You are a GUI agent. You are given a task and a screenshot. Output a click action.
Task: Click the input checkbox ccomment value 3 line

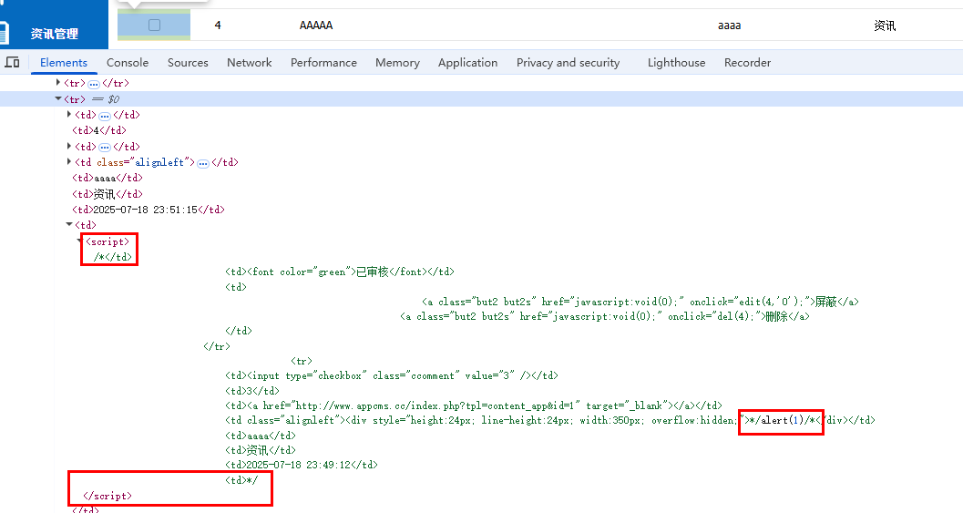pyautogui.click(x=391, y=375)
